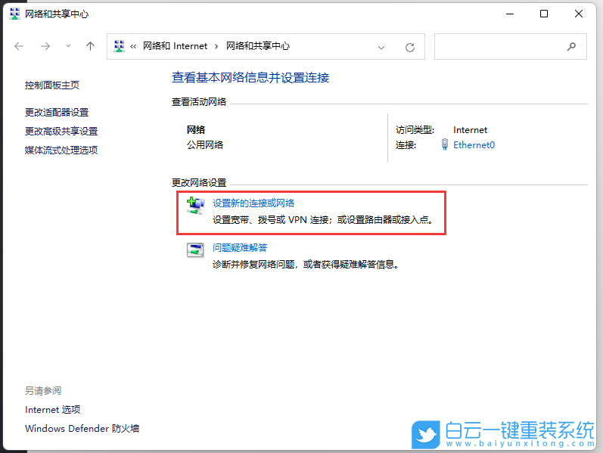Click the Ethernet0 adapter icon

(445, 144)
